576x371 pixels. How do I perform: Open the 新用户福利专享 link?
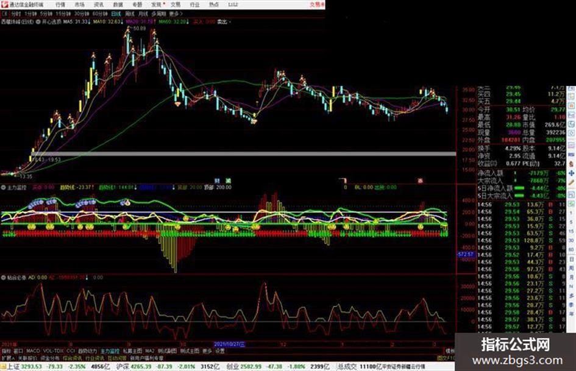click(146, 358)
